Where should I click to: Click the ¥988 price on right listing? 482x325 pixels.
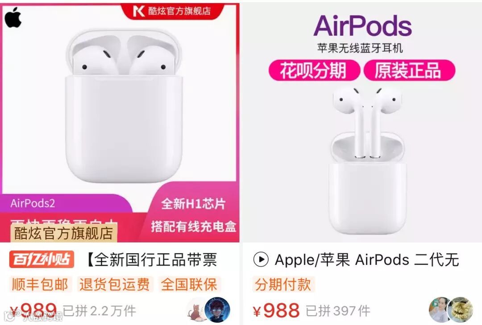pyautogui.click(x=276, y=310)
